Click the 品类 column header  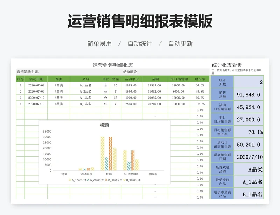[x=59, y=79]
